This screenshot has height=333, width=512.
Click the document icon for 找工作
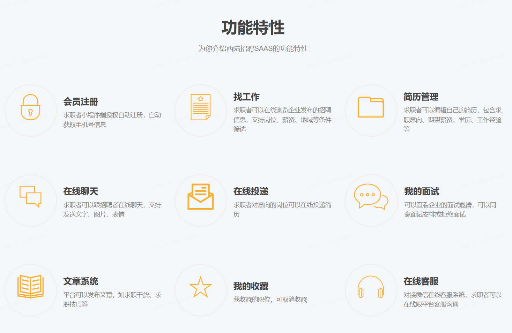(201, 107)
